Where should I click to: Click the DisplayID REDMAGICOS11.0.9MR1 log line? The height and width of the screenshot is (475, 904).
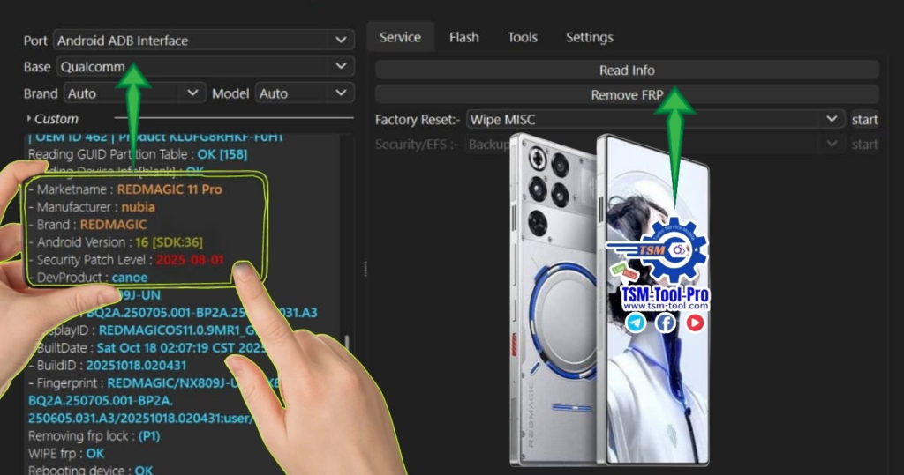point(150,330)
